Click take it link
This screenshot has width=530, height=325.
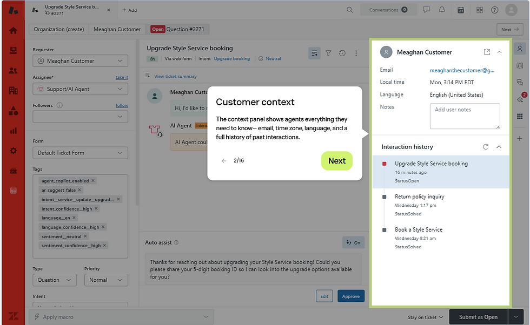click(x=122, y=77)
